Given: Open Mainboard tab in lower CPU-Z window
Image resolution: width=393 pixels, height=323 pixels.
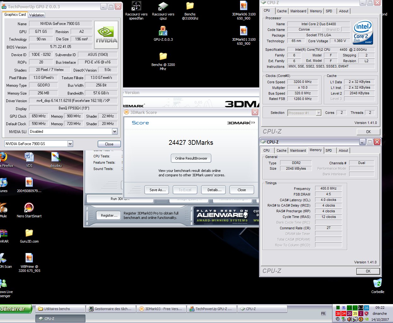Looking at the screenshot, I should [298, 151].
